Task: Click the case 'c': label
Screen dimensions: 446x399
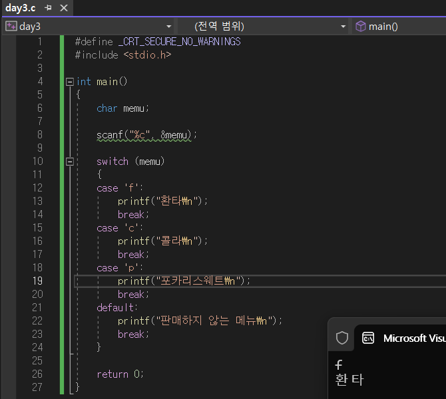Action: [x=119, y=228]
